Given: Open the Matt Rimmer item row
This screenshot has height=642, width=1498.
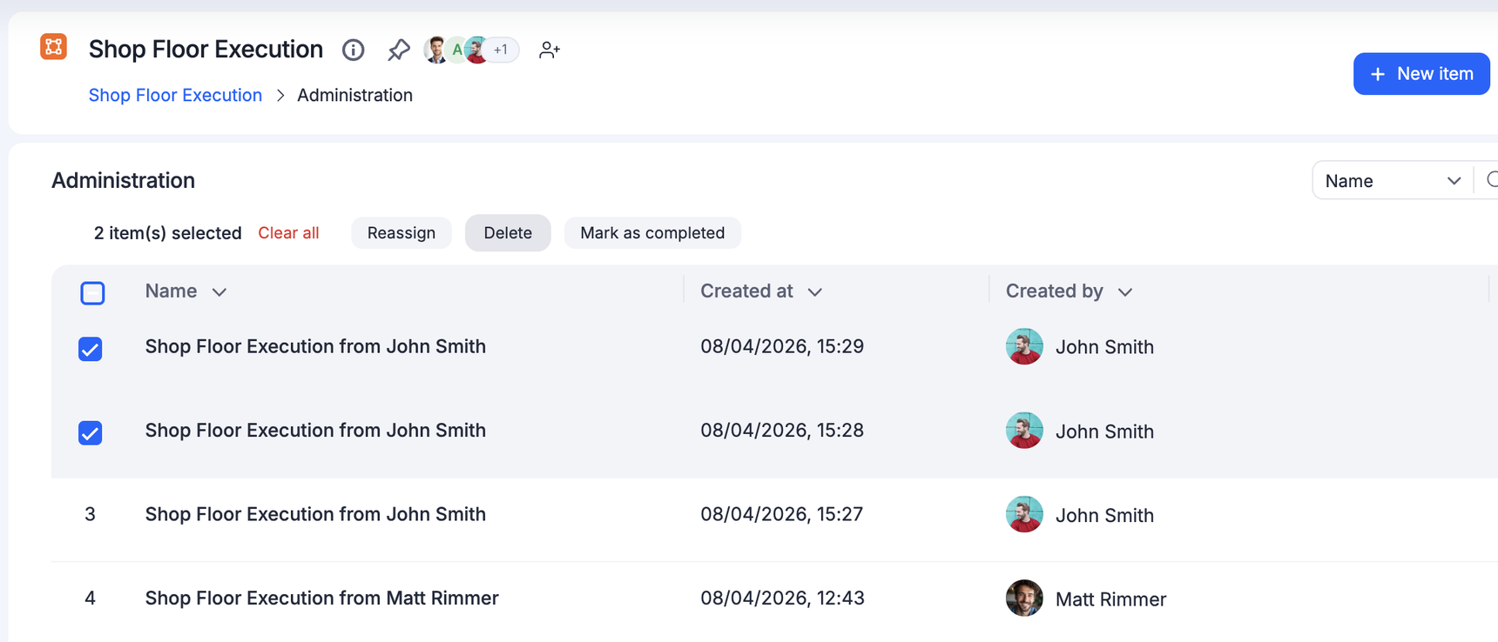Looking at the screenshot, I should tap(321, 599).
